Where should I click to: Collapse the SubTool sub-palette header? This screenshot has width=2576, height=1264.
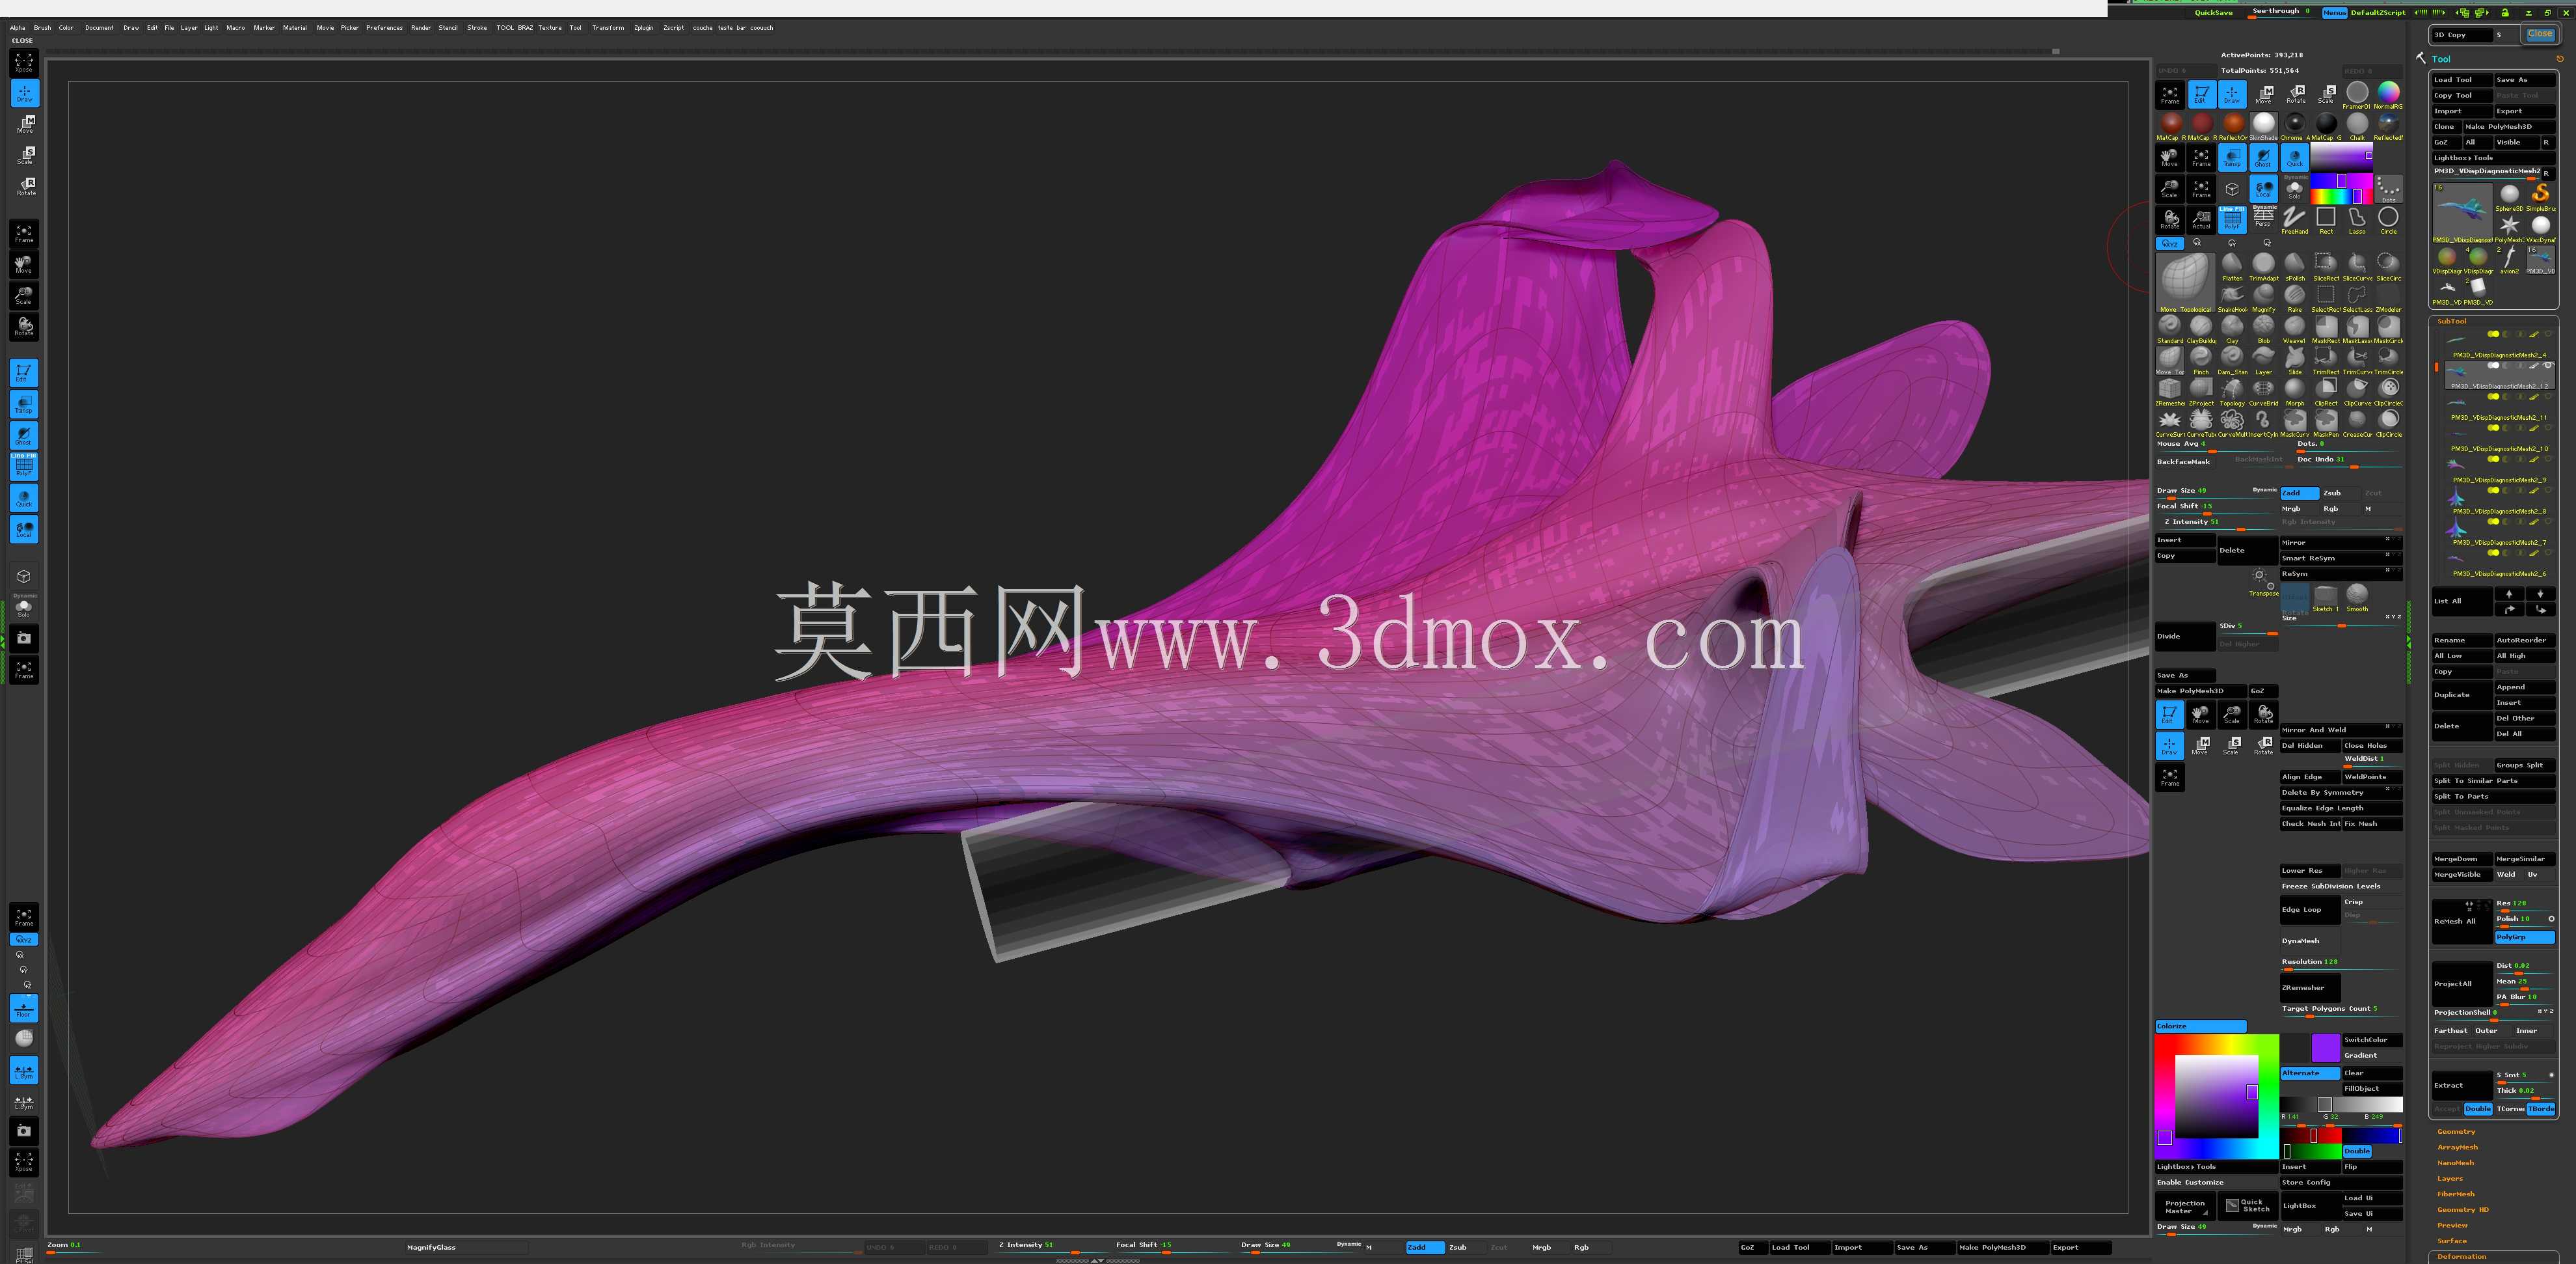coord(2452,322)
